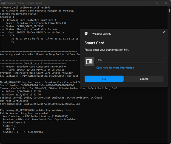Click the smart card chip icon

tap(89, 62)
